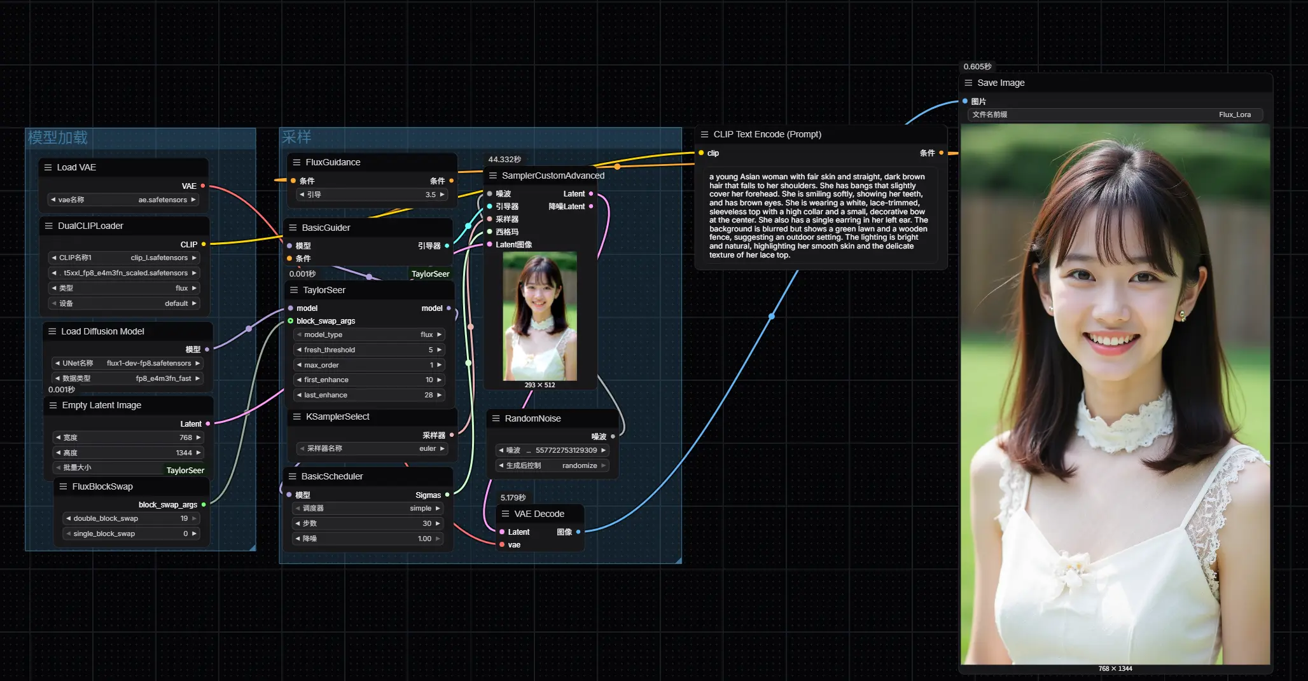The height and width of the screenshot is (681, 1308).
Task: Click the CLIP Text Encode node menu icon
Action: [704, 134]
